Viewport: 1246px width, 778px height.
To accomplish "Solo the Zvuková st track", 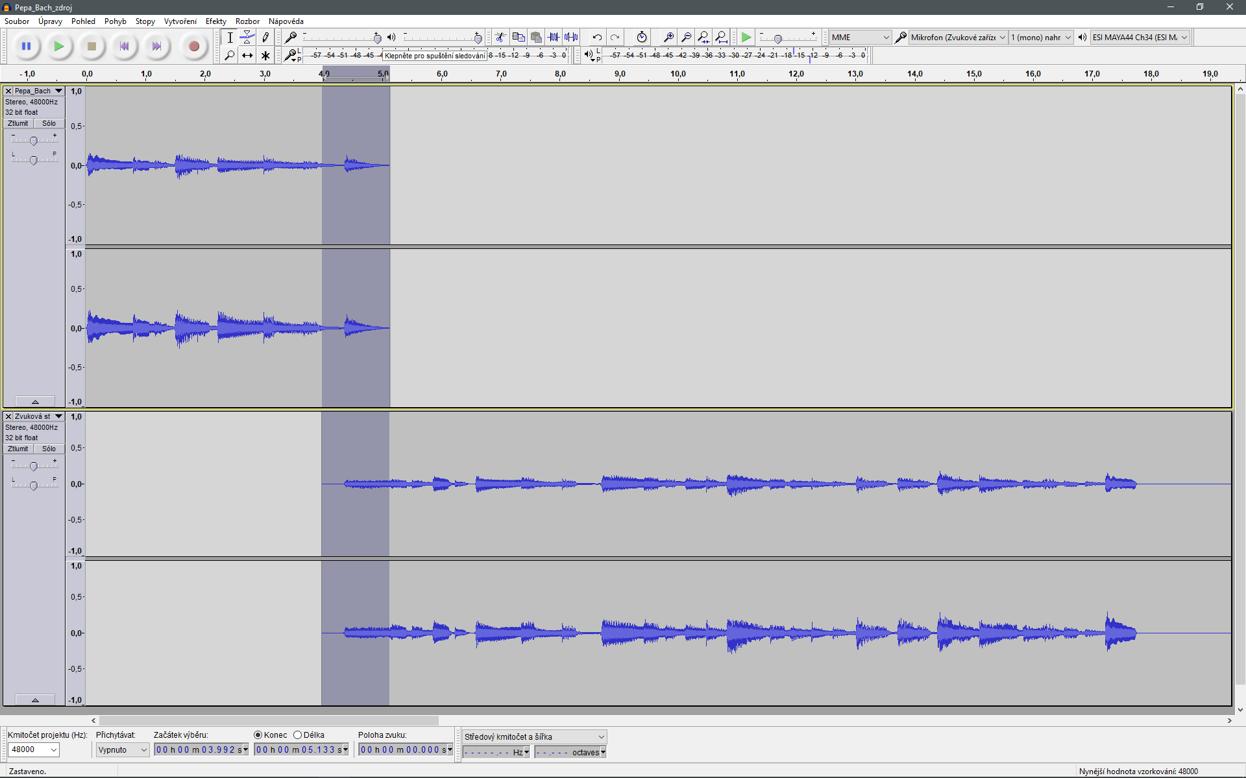I will tap(49, 449).
